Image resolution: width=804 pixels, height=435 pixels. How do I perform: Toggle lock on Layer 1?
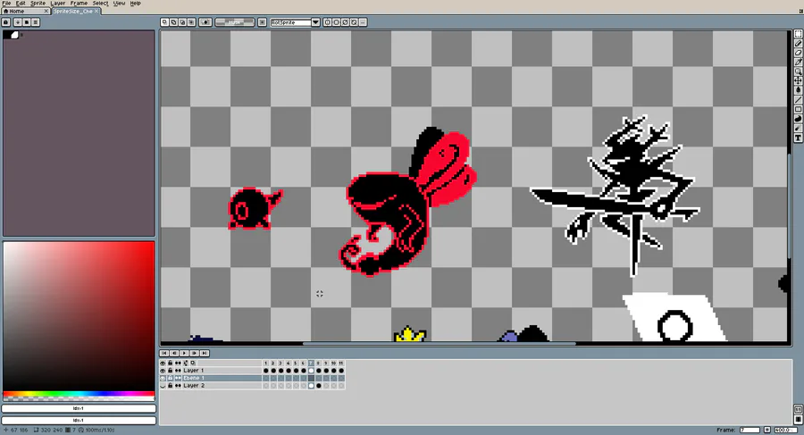(171, 371)
